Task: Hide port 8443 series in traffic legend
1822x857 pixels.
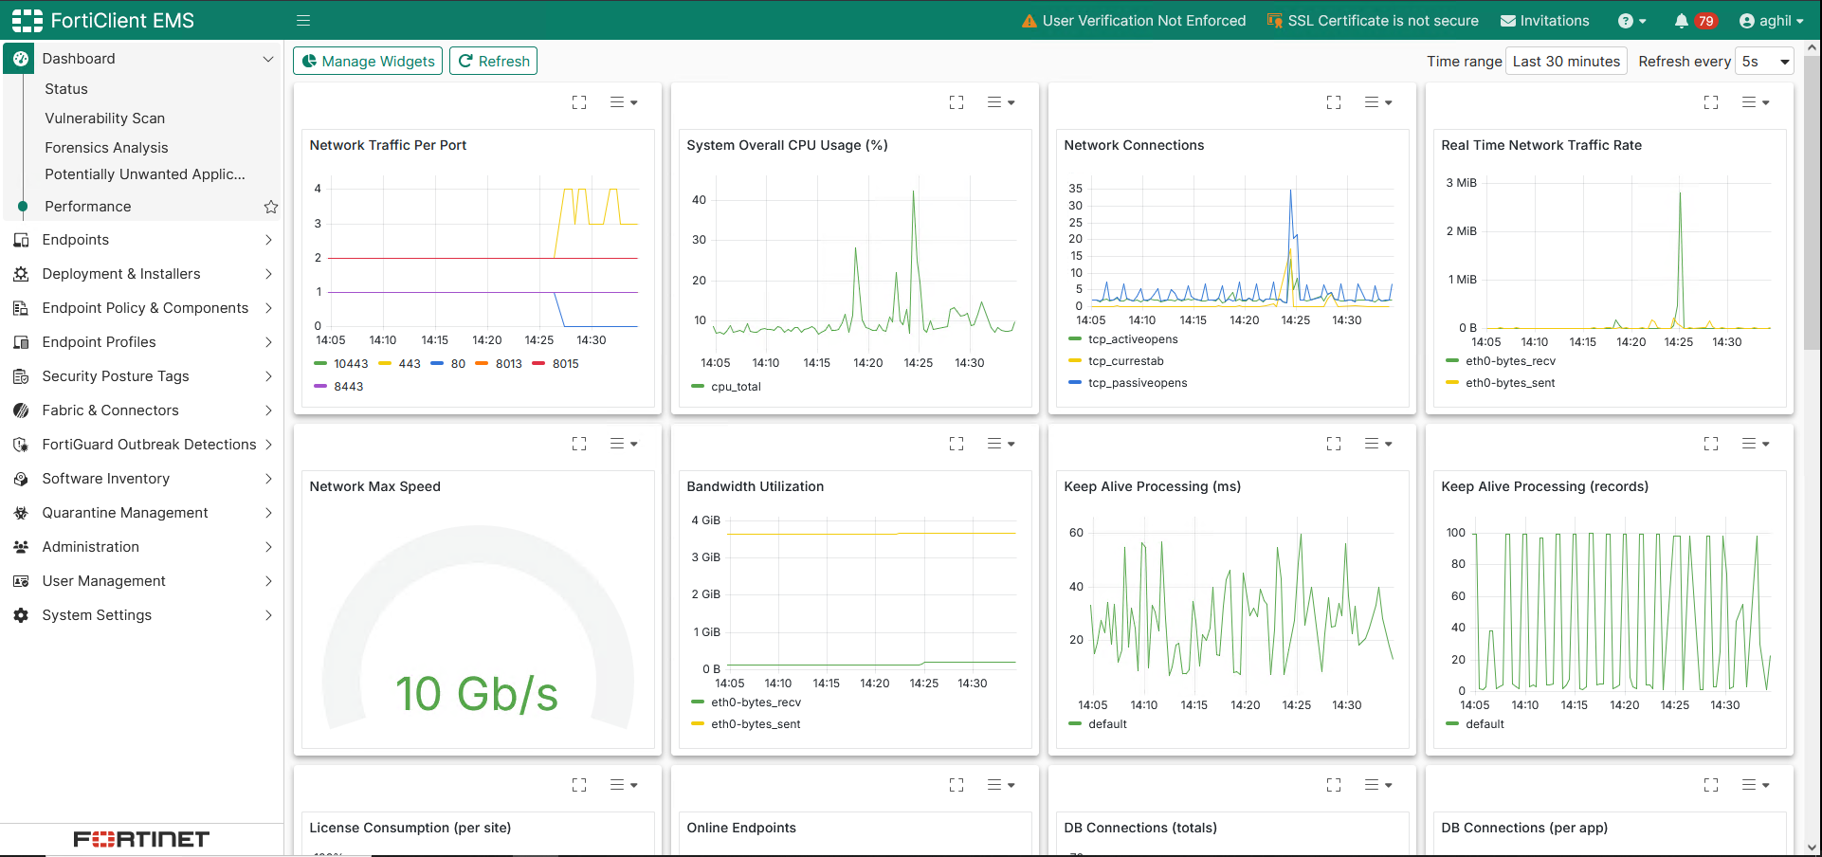Action: pos(348,387)
